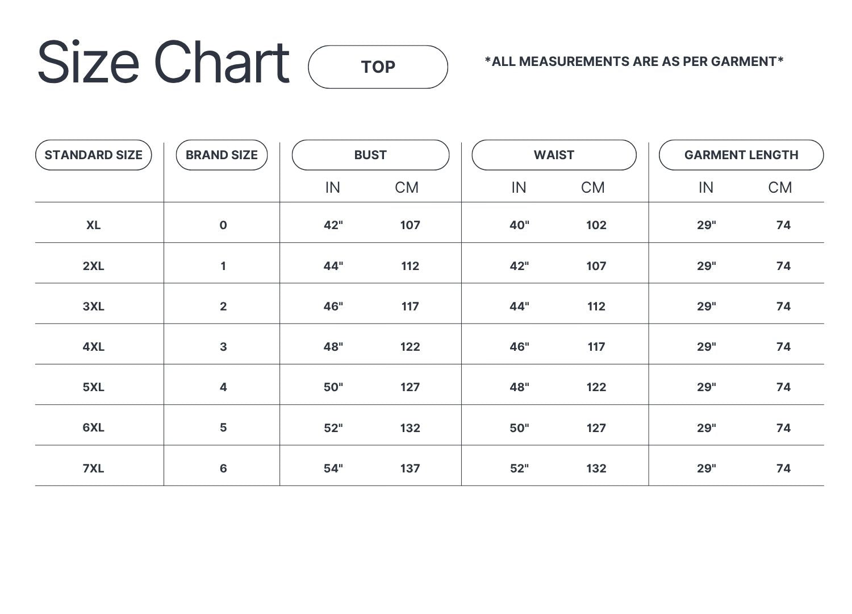Viewport: 852px width, 614px height.
Task: Click brand size 0 in the XL row
Action: [223, 225]
